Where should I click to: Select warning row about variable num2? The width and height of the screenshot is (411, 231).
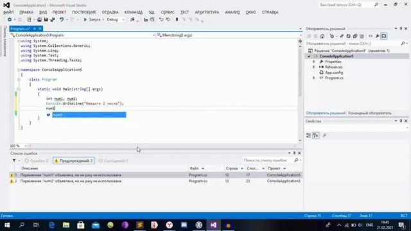[155, 181]
